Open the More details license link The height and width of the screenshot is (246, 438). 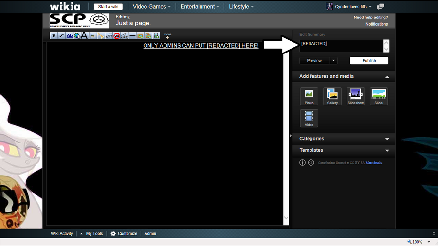[x=374, y=163]
